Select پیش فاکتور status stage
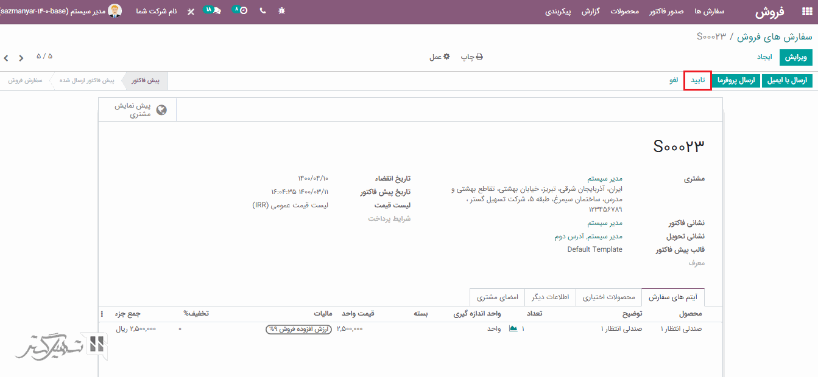 point(145,80)
